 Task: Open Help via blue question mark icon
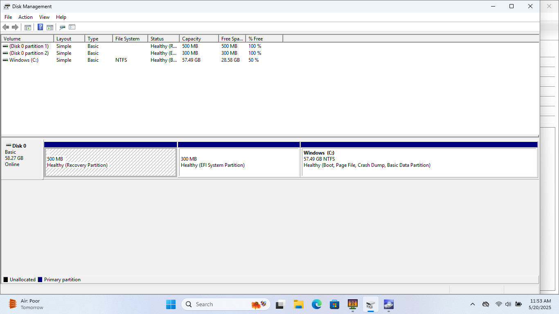click(x=40, y=27)
